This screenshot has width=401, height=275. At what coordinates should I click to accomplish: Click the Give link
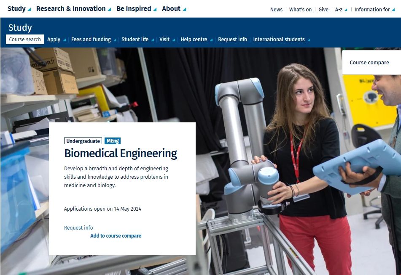(323, 10)
